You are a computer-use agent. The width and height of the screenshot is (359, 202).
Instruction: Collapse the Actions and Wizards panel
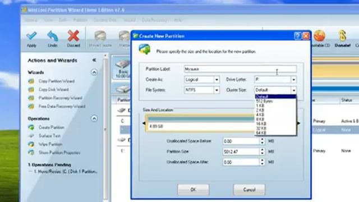[x=94, y=60]
